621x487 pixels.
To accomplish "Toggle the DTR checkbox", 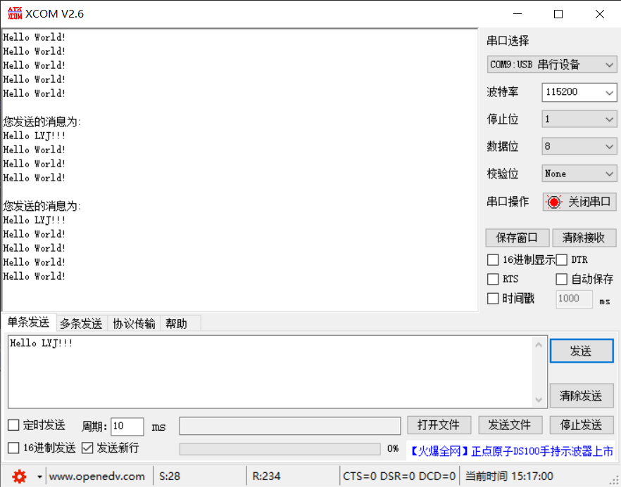I will [561, 259].
